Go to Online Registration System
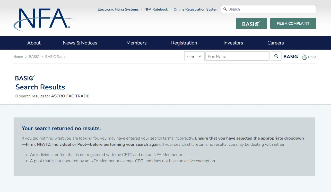Screen dimensions: 331x192 196,9
